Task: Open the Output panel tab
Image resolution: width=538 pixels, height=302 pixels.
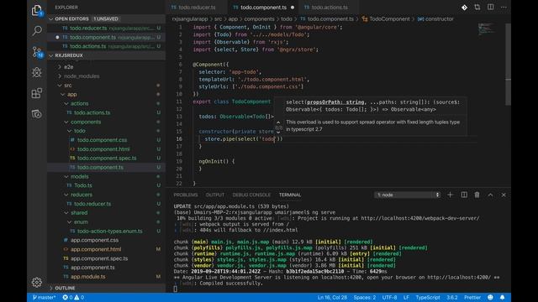Action: coord(215,195)
